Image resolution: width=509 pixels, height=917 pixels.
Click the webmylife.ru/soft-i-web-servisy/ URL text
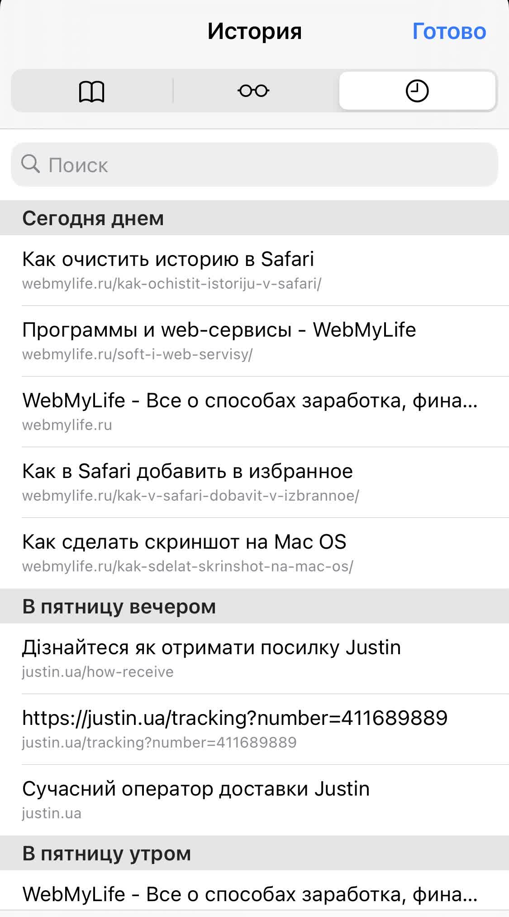(x=137, y=354)
